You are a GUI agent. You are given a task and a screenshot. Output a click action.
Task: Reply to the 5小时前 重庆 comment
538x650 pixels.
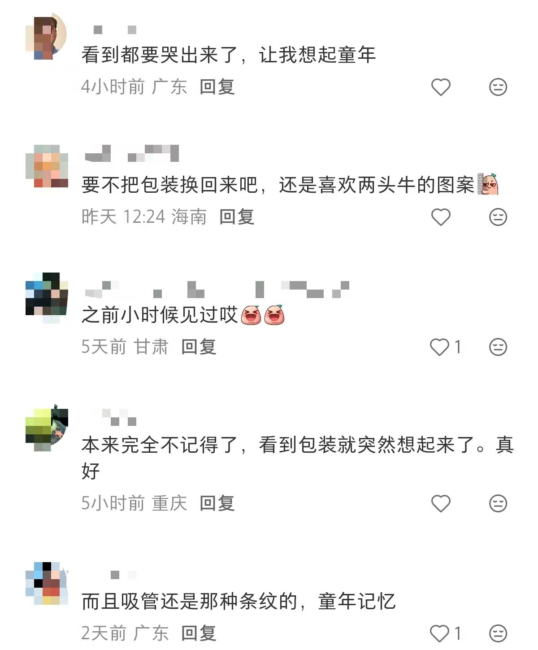(217, 503)
